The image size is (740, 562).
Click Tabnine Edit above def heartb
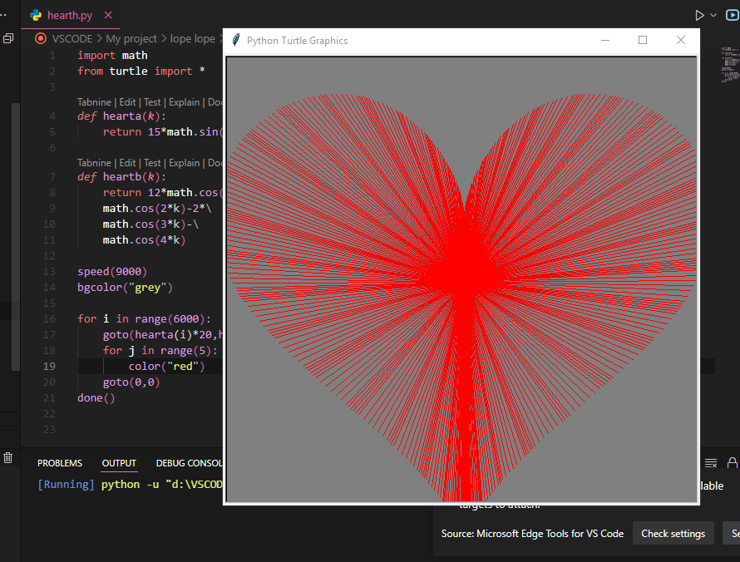[127, 163]
